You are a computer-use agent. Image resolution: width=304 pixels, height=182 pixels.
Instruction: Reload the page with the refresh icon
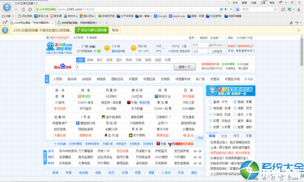click(x=23, y=9)
